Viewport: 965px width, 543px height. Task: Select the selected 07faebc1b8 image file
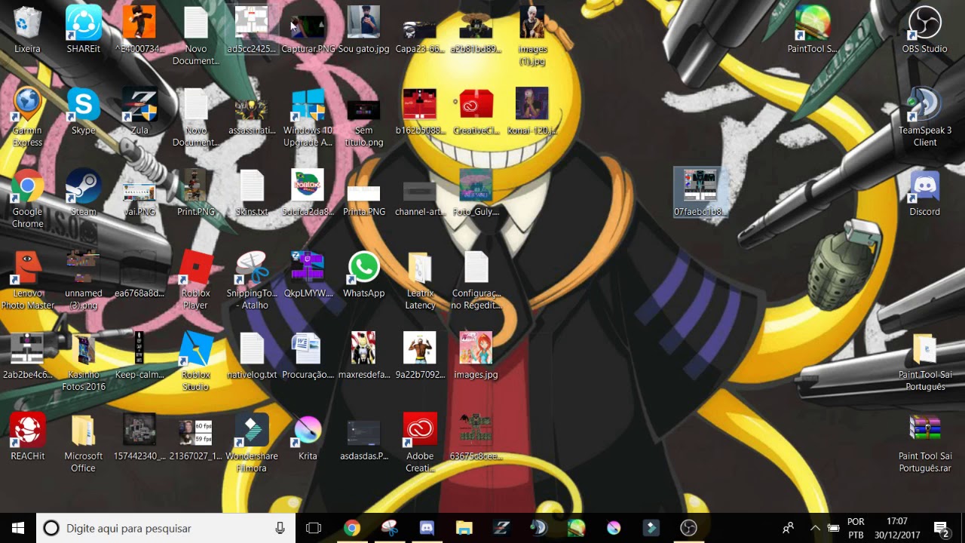[x=700, y=193]
